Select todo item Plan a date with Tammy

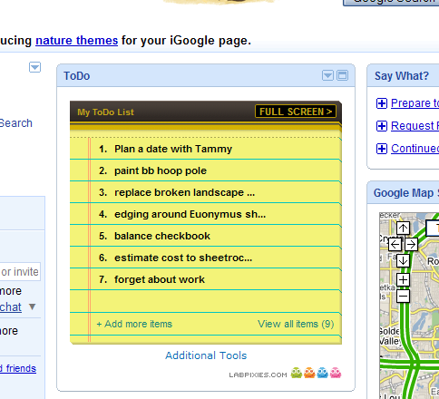173,149
